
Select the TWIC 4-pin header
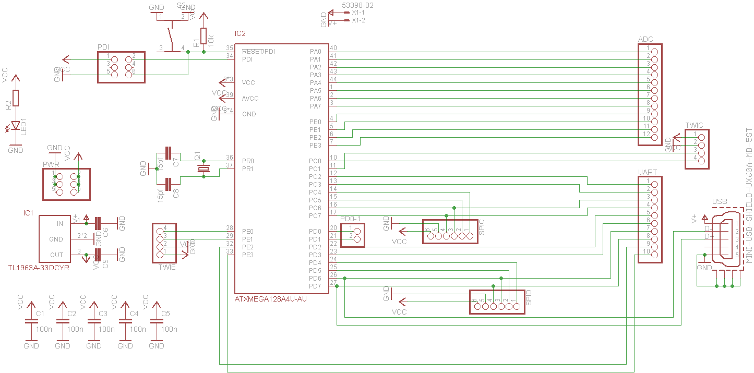coord(697,149)
